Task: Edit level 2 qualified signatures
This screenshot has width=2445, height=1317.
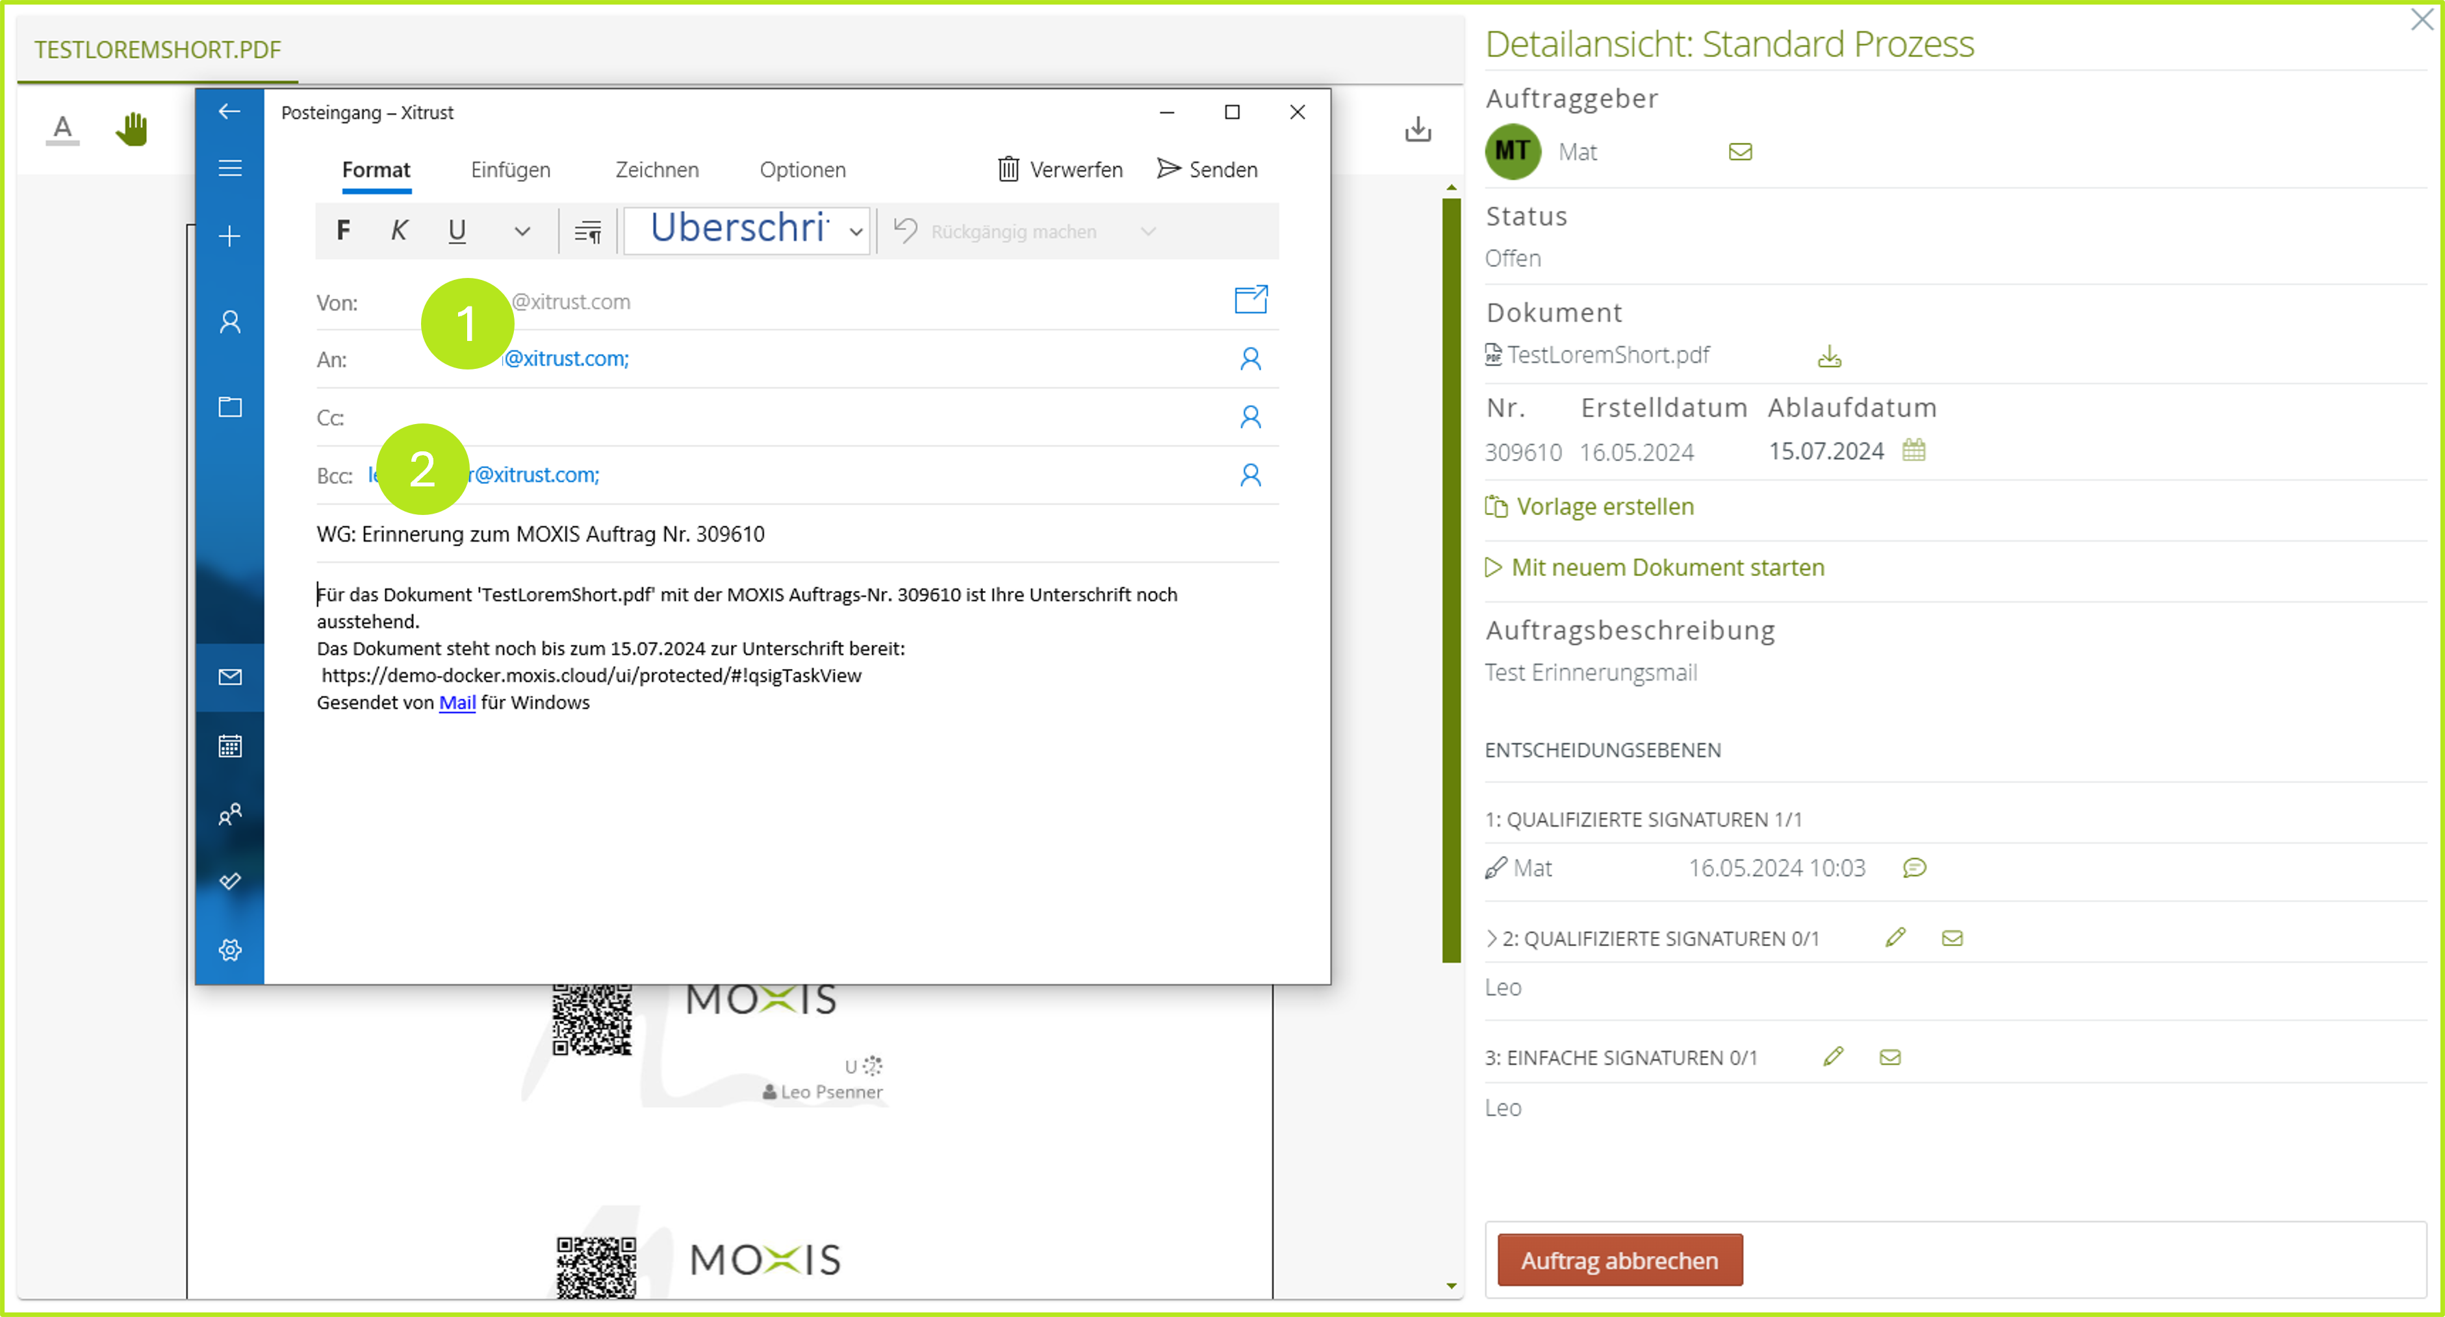Action: coord(1895,938)
